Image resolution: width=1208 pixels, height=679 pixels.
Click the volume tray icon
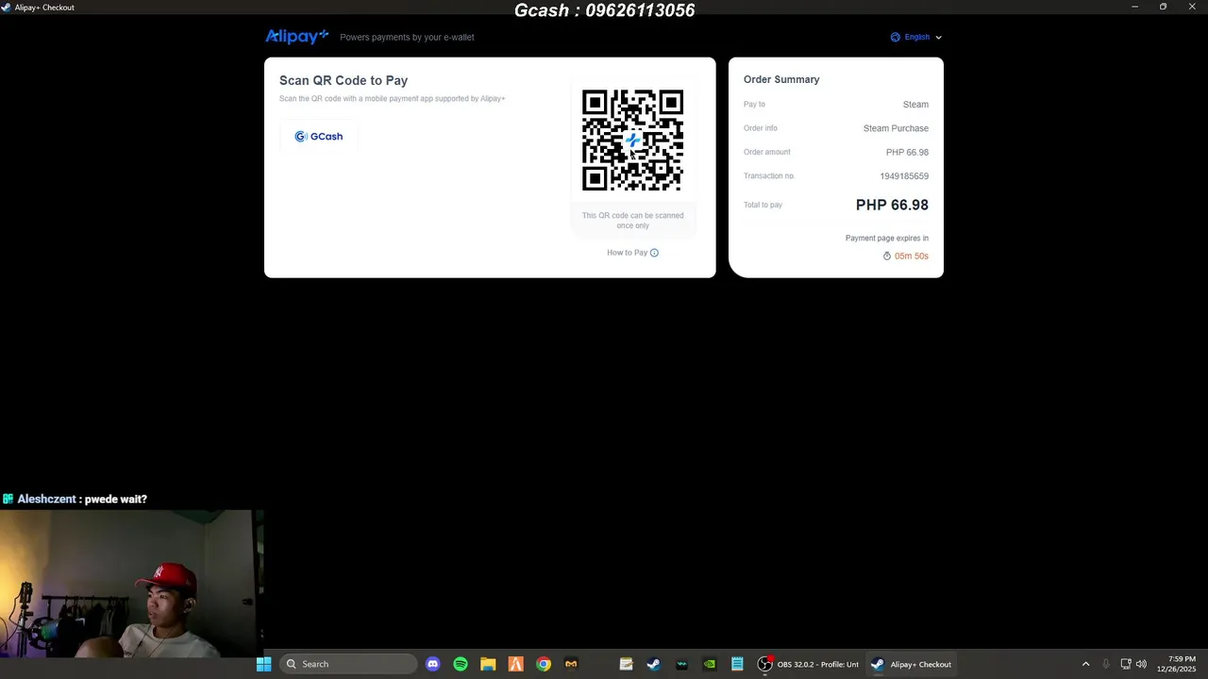(x=1142, y=664)
